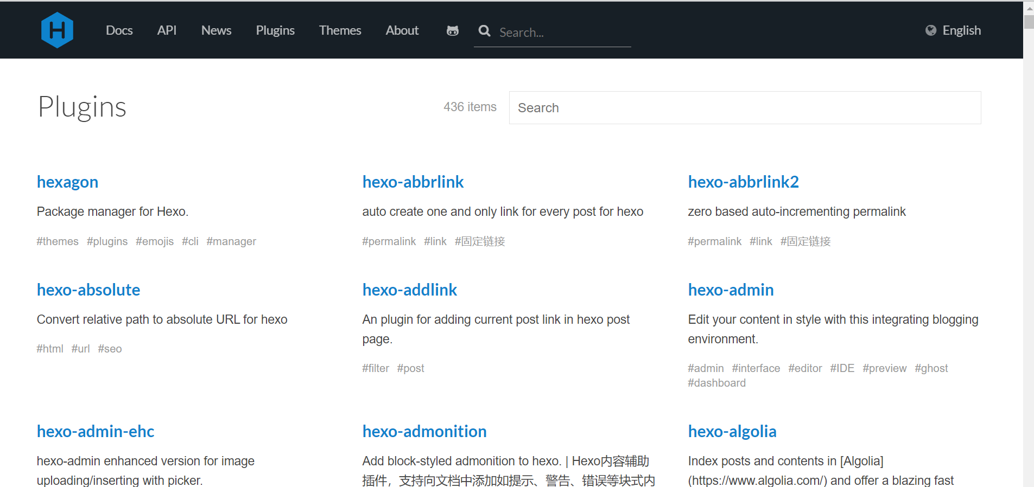Open the hexo-absolute plugin
Viewport: 1034px width, 487px height.
(88, 290)
